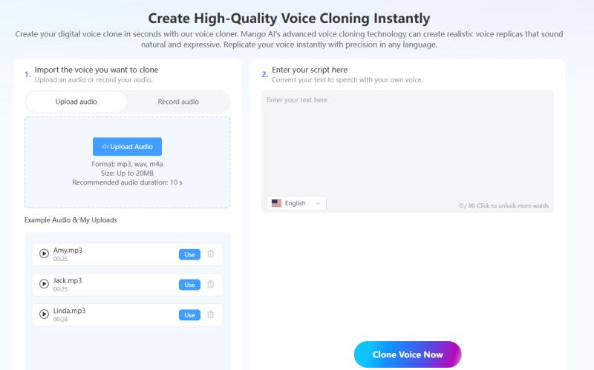Screen dimensions: 594x370
Task: Play the Amy.mp3 example audio
Action: coord(44,254)
